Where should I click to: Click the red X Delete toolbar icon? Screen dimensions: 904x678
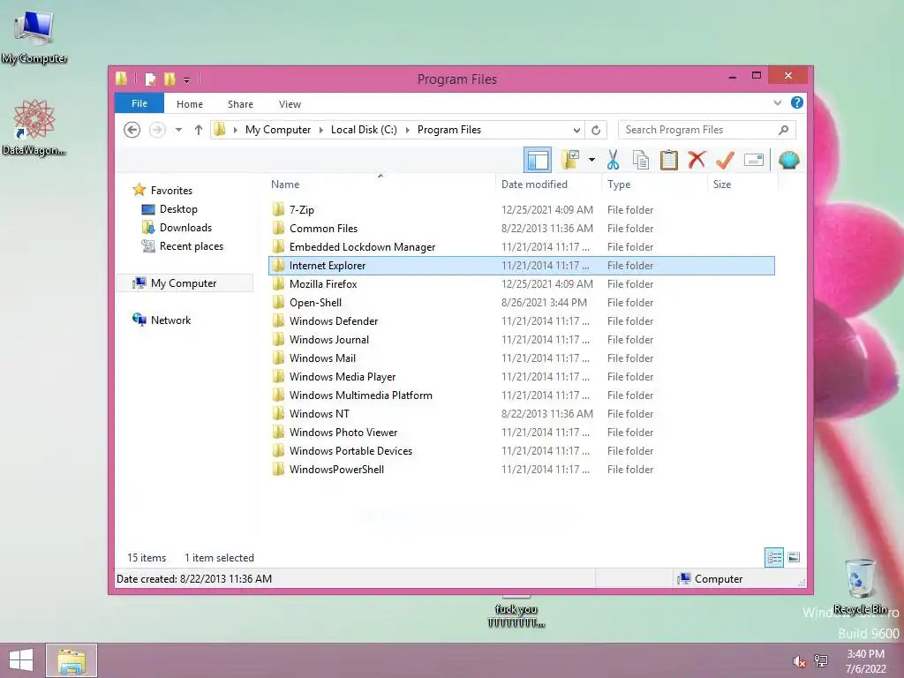pyautogui.click(x=697, y=159)
